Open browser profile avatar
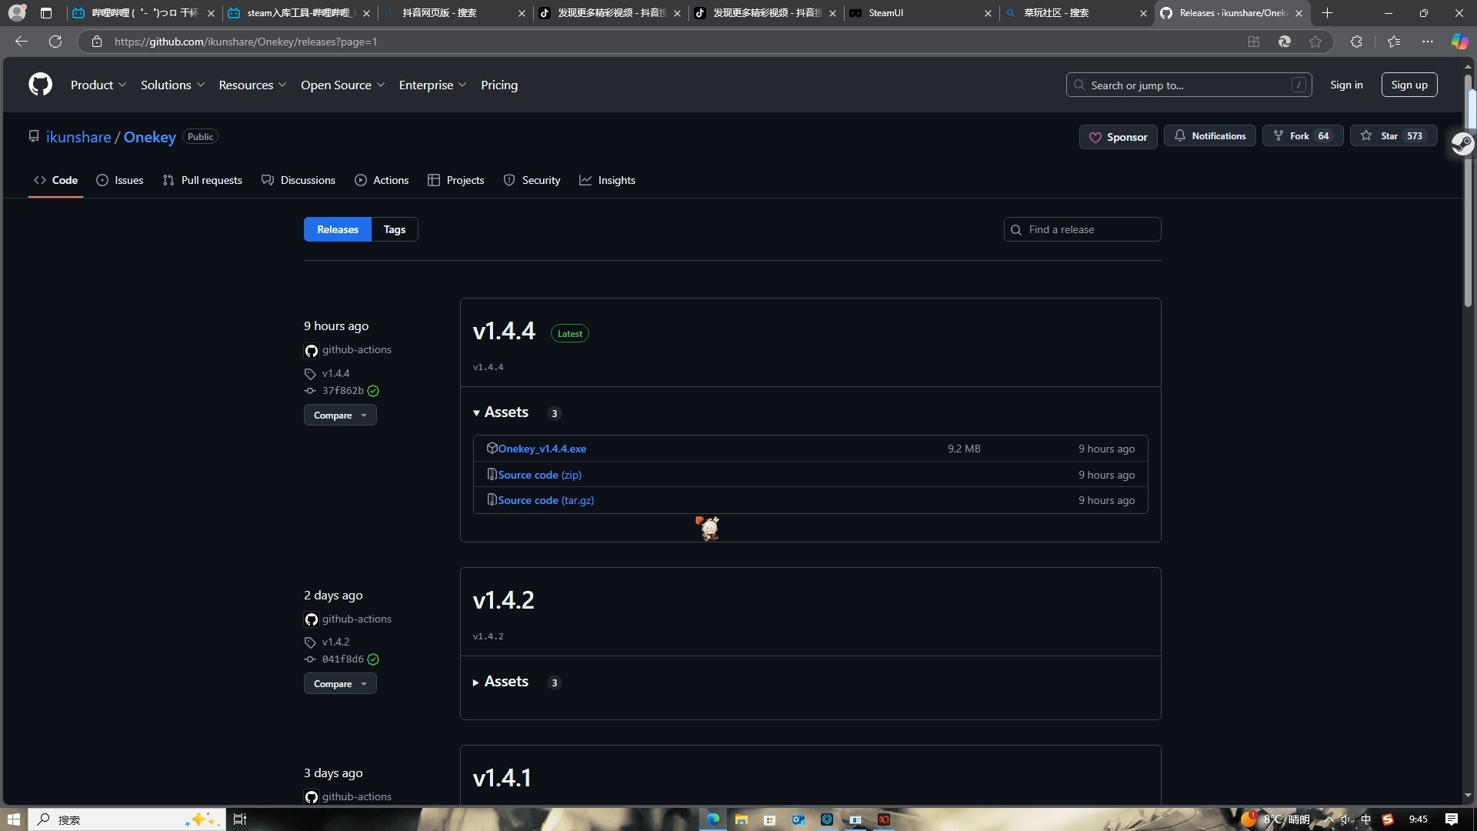The width and height of the screenshot is (1477, 831). coord(17,13)
